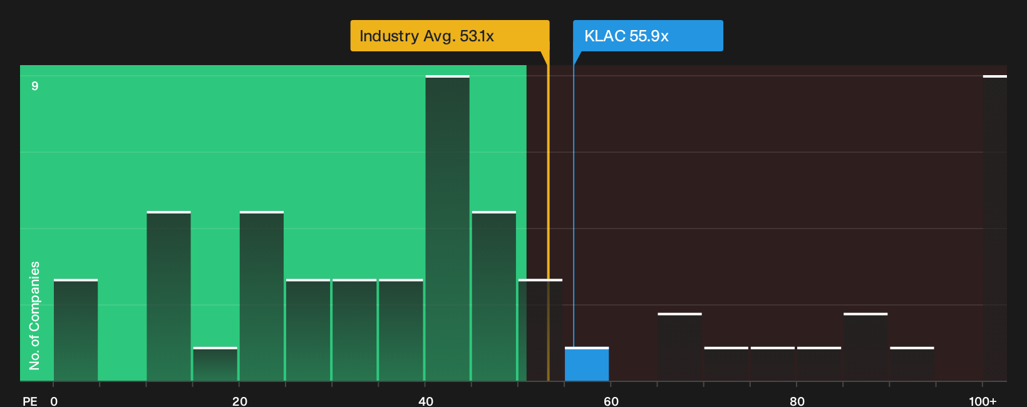The height and width of the screenshot is (407, 1027).
Task: Click the axis label '40'
Action: [426, 401]
